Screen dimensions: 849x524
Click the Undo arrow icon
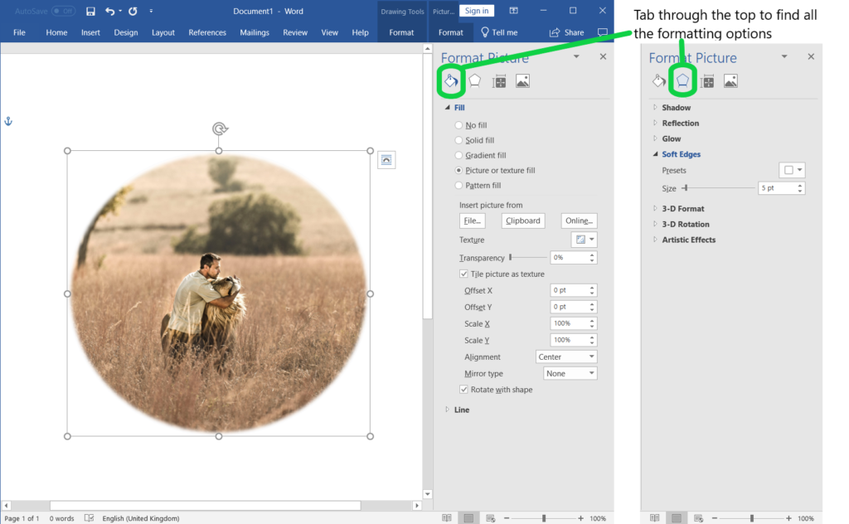110,12
